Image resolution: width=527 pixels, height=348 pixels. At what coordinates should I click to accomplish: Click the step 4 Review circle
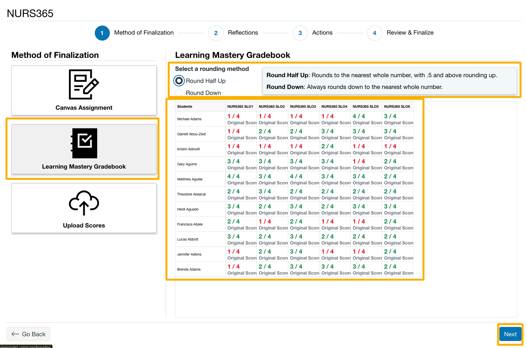[374, 33]
